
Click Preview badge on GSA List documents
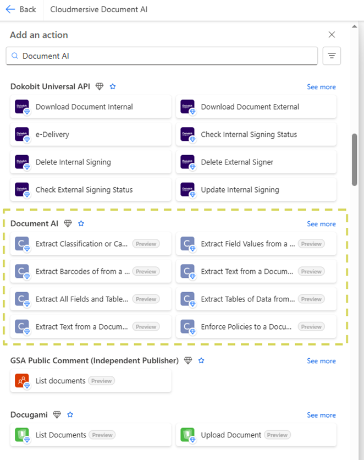coord(101,381)
